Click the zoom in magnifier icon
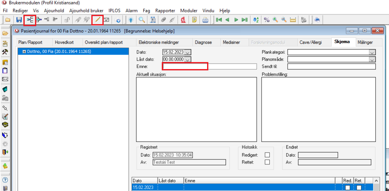This screenshot has height=191, width=389. (x=275, y=20)
